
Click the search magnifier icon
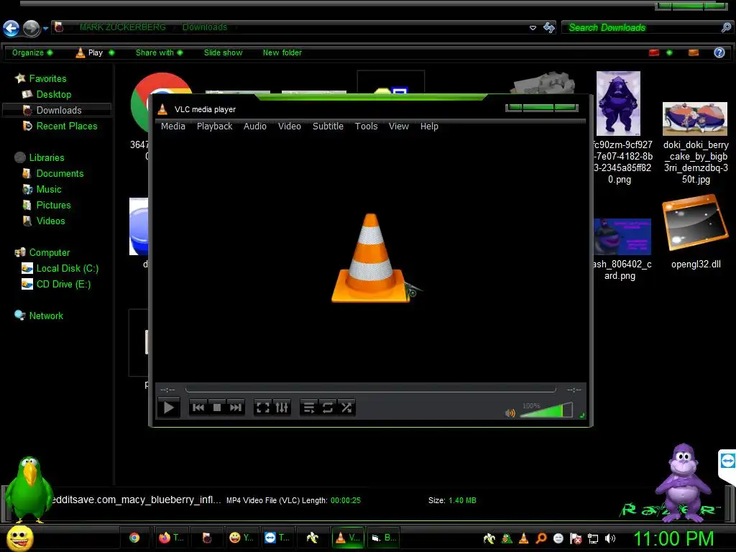[x=726, y=27]
